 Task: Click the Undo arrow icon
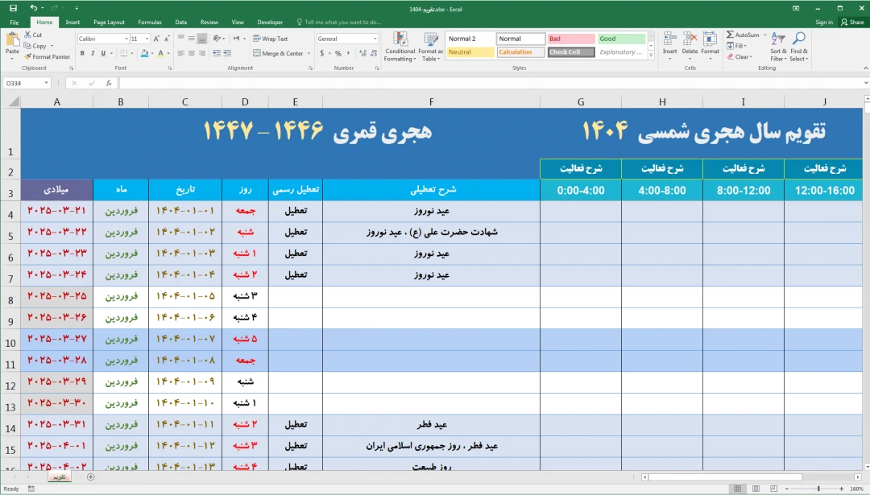(33, 8)
